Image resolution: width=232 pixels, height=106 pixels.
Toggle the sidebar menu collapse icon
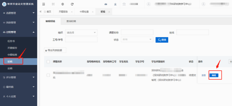44,4
